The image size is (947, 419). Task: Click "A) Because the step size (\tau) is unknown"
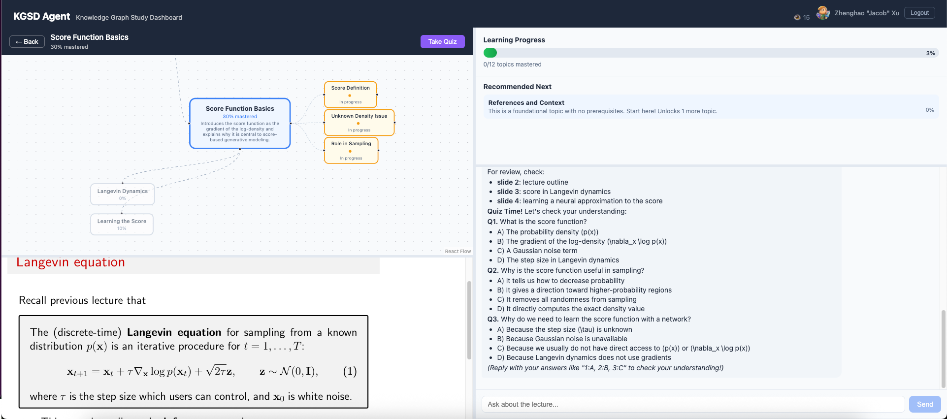point(565,329)
